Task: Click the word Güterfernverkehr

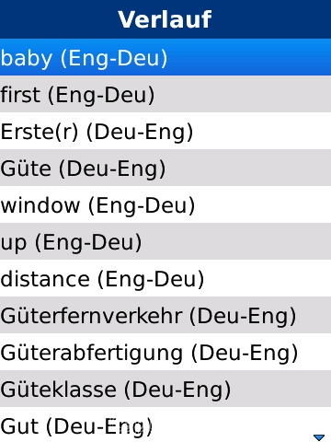Action: coord(92,316)
